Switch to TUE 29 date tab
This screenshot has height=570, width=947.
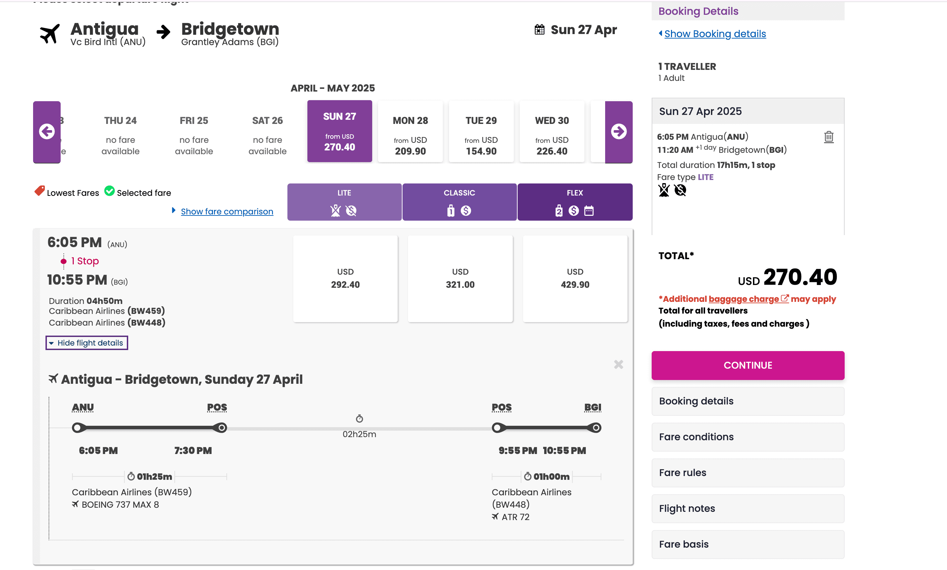481,131
